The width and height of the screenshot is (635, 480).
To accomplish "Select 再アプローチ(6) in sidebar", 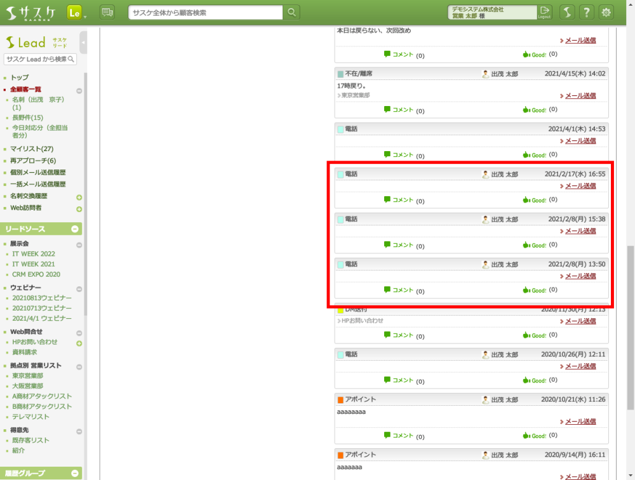I will (33, 161).
